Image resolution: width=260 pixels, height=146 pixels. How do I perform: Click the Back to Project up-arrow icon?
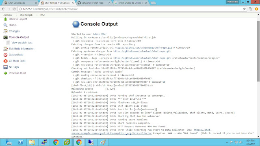pyautogui.click(x=5, y=19)
